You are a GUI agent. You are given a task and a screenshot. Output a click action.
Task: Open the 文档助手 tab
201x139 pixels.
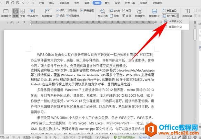point(157,3)
